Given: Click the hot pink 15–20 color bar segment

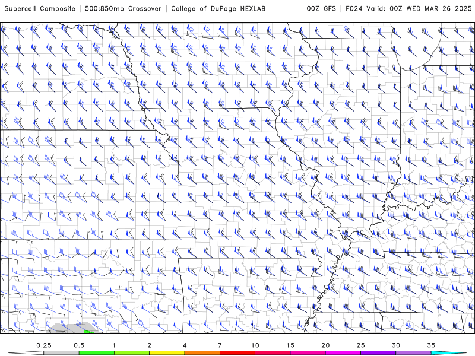Looking at the screenshot, I should (x=308, y=353).
